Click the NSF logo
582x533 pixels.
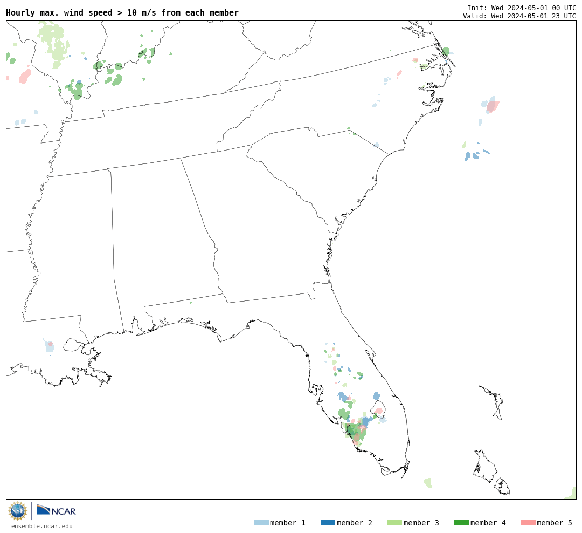[17, 511]
